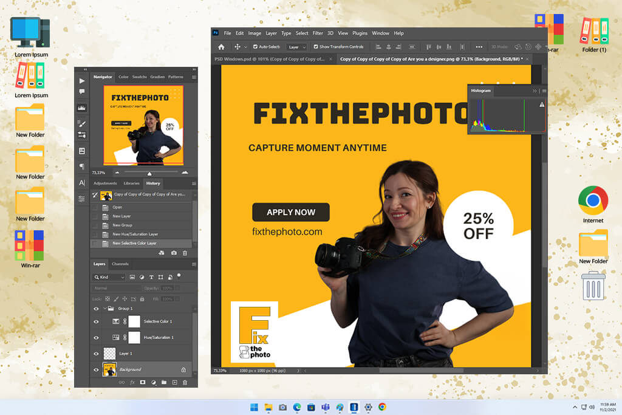Filter layers by pixel layer icon

(132, 277)
